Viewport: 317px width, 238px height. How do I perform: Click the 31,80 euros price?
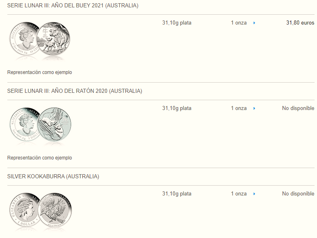(300, 23)
